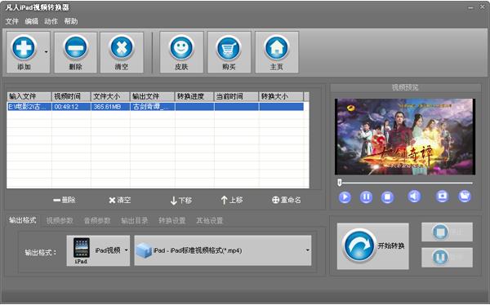Click the 购买 shopping cart icon
The height and width of the screenshot is (305, 490).
[229, 48]
